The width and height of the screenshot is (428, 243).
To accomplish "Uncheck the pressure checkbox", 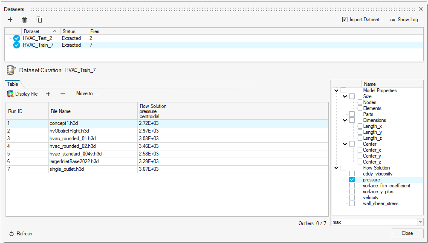I will [x=352, y=180].
